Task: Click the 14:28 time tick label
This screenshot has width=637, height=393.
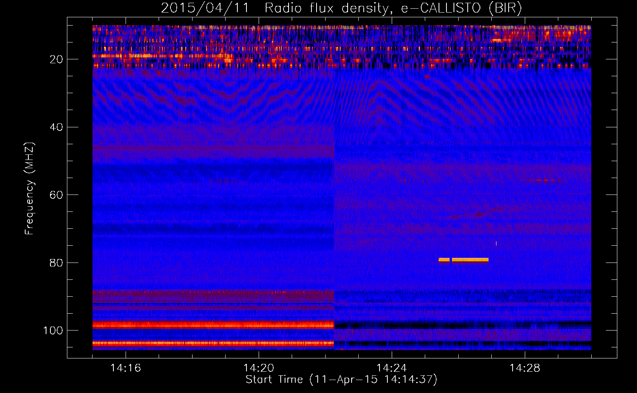Action: pyautogui.click(x=525, y=368)
